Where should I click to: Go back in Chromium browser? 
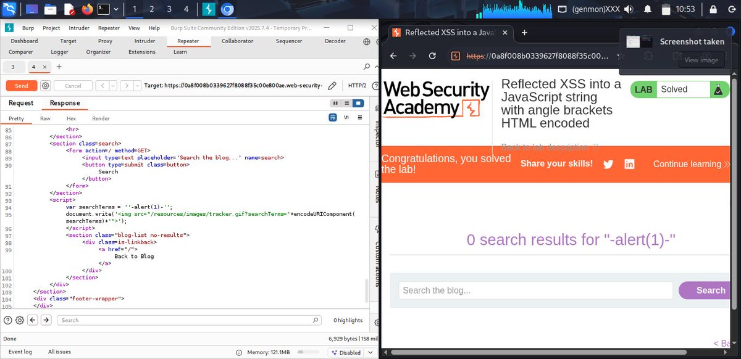tap(393, 56)
